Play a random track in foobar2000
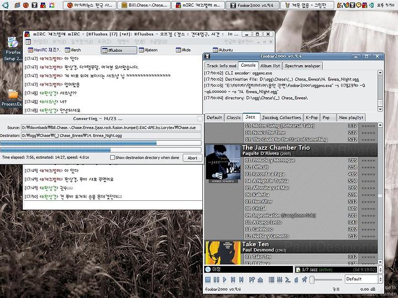The image size is (398, 298). (x=252, y=279)
